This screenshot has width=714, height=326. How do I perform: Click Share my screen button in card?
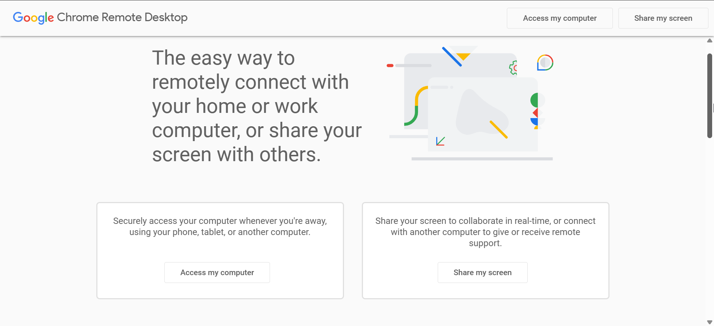(483, 273)
